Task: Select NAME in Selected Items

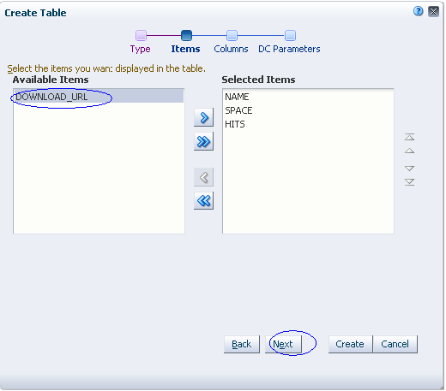Action: (308, 97)
